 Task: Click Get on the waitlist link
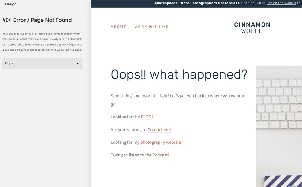point(281,3)
